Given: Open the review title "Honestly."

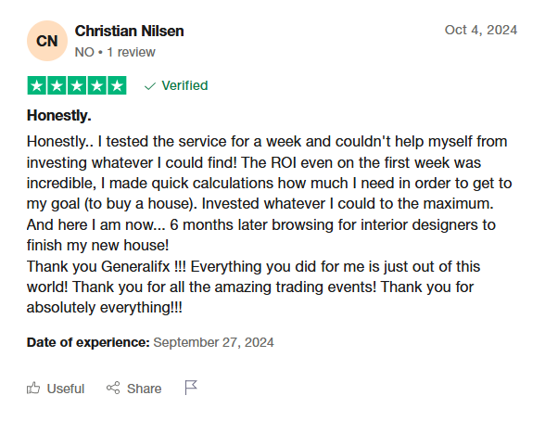Looking at the screenshot, I should click(59, 116).
